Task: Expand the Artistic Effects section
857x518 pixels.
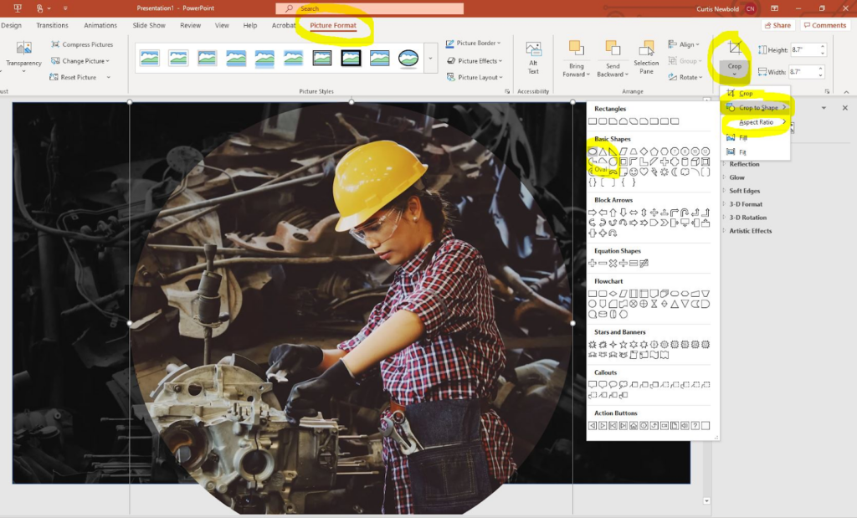Action: (x=750, y=231)
